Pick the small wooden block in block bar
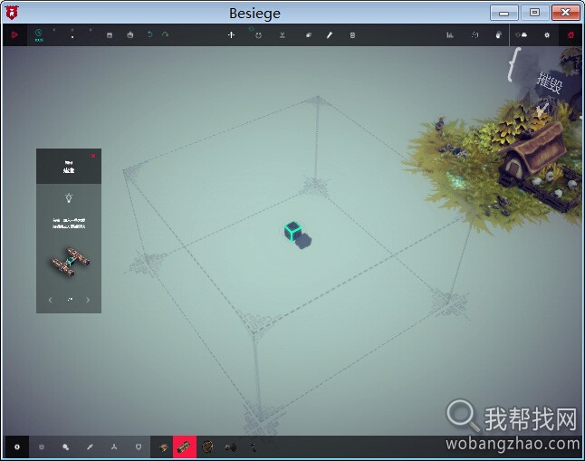This screenshot has height=461, width=585. 163,447
